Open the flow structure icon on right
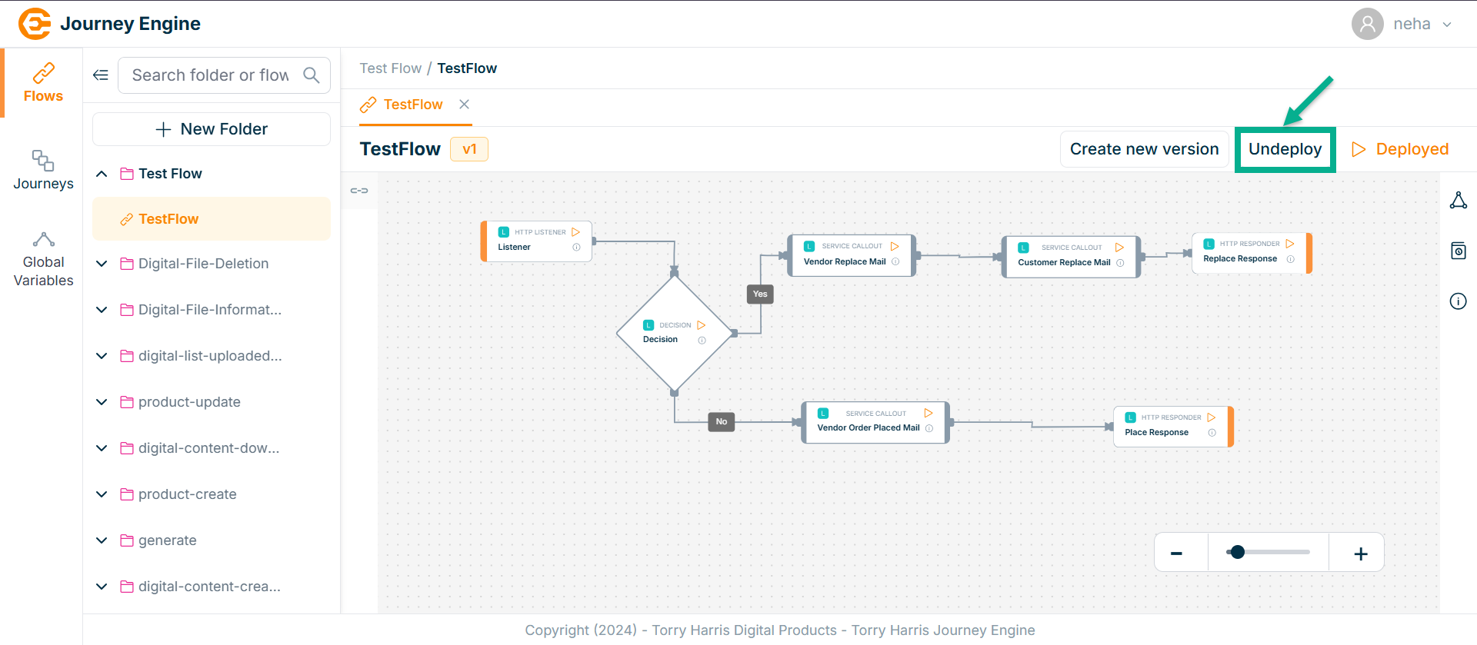Image resolution: width=1477 pixels, height=645 pixels. tap(1458, 201)
